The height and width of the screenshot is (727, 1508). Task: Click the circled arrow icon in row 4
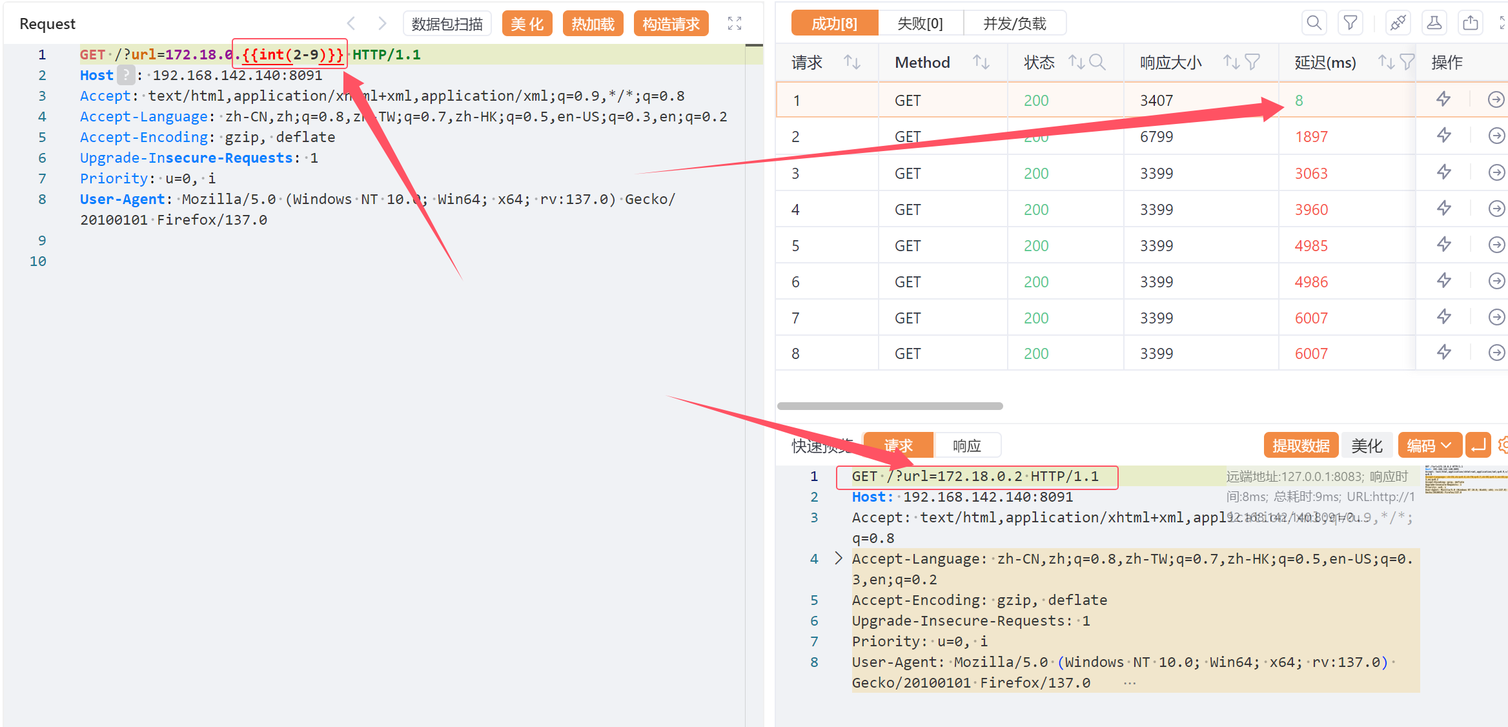[1496, 209]
